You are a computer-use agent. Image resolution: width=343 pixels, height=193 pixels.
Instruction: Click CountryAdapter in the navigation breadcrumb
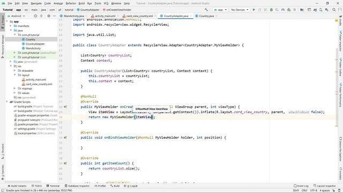point(88,10)
